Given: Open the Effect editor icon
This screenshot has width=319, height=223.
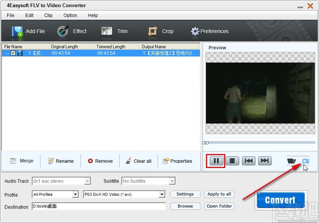Looking at the screenshot, I should click(63, 31).
